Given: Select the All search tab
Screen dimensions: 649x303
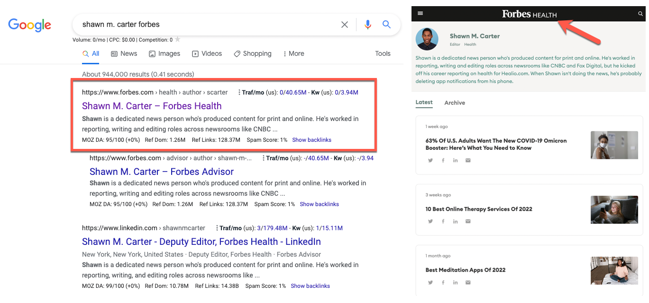Looking at the screenshot, I should [91, 54].
